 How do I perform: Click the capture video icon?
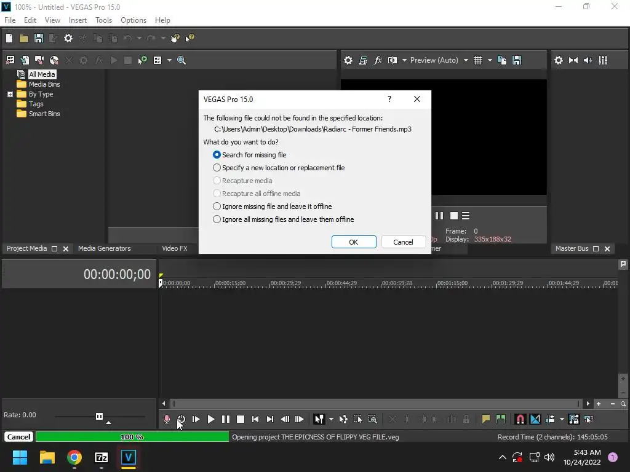[39, 60]
